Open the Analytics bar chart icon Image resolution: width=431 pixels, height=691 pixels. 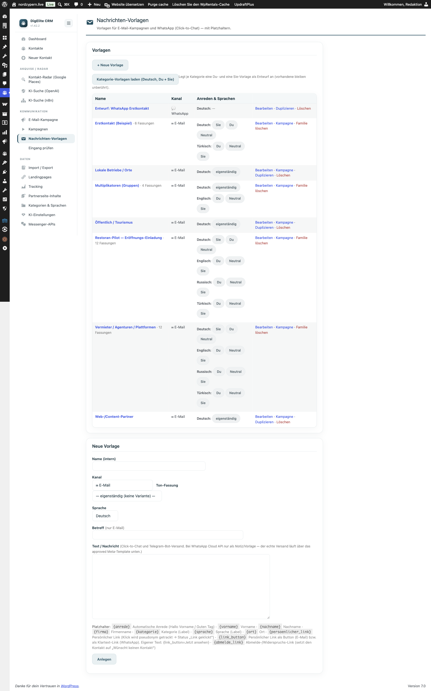click(x=5, y=132)
